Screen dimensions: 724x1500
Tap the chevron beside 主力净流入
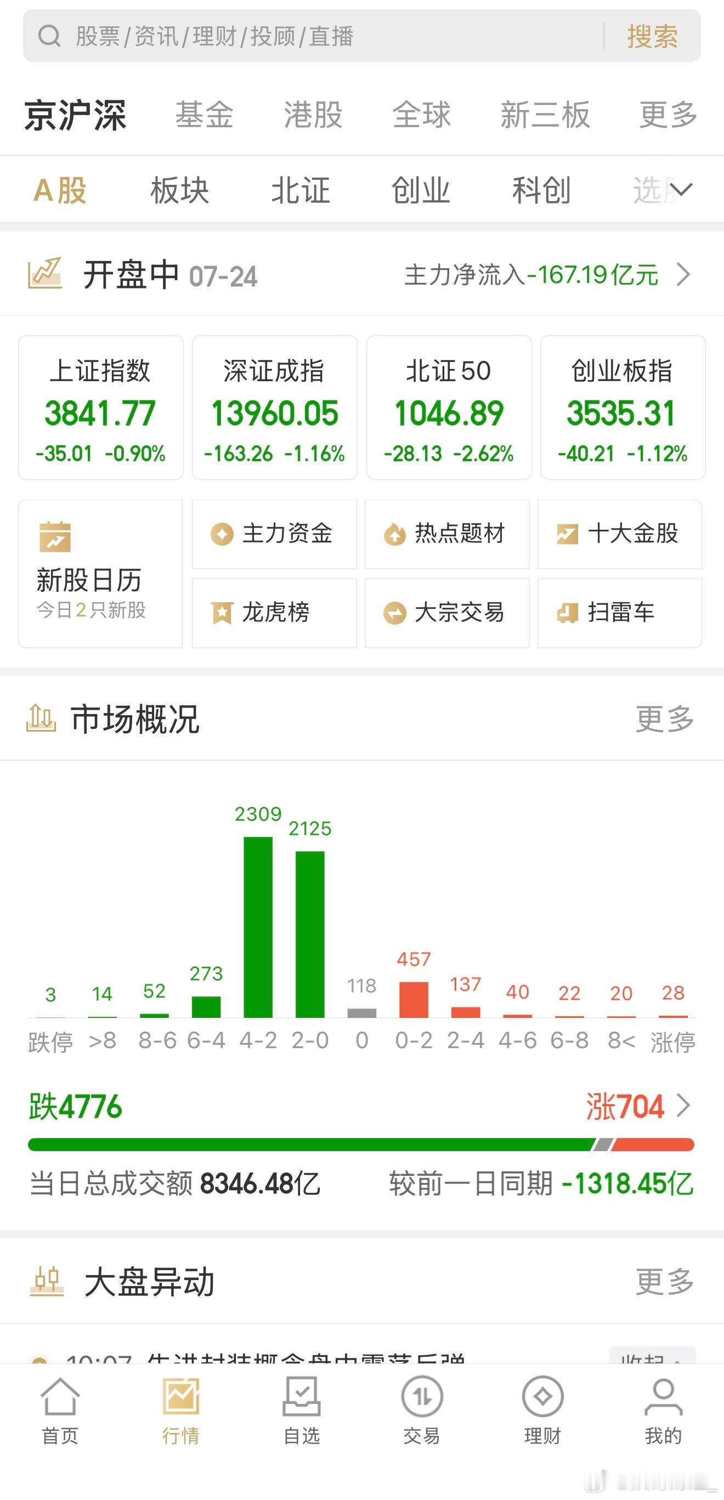pyautogui.click(x=683, y=274)
